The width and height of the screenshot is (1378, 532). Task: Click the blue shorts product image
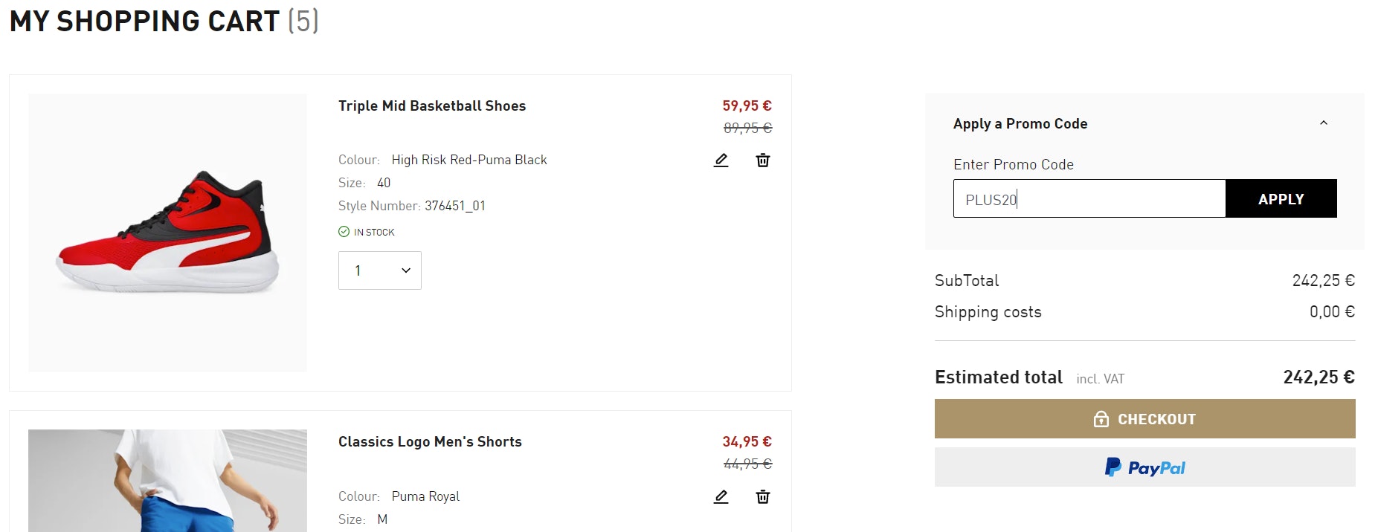pyautogui.click(x=167, y=483)
